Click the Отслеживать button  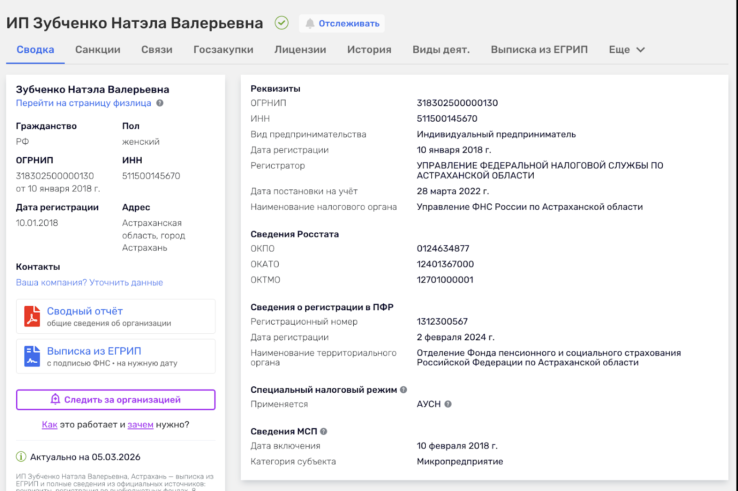342,24
